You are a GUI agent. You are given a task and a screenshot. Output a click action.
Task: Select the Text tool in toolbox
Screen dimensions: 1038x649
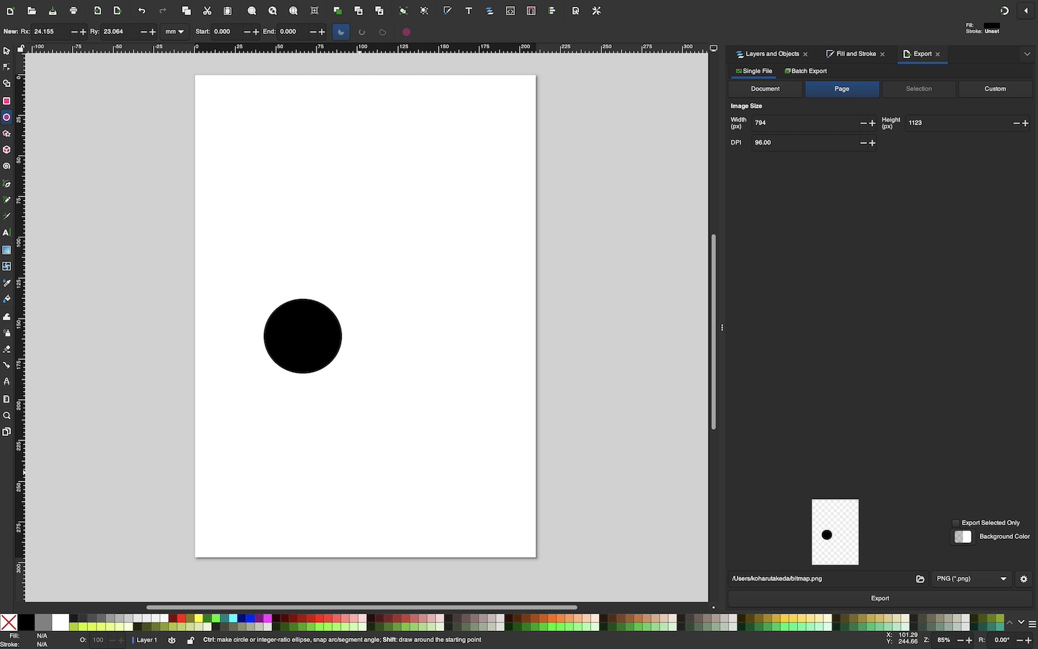tap(7, 233)
